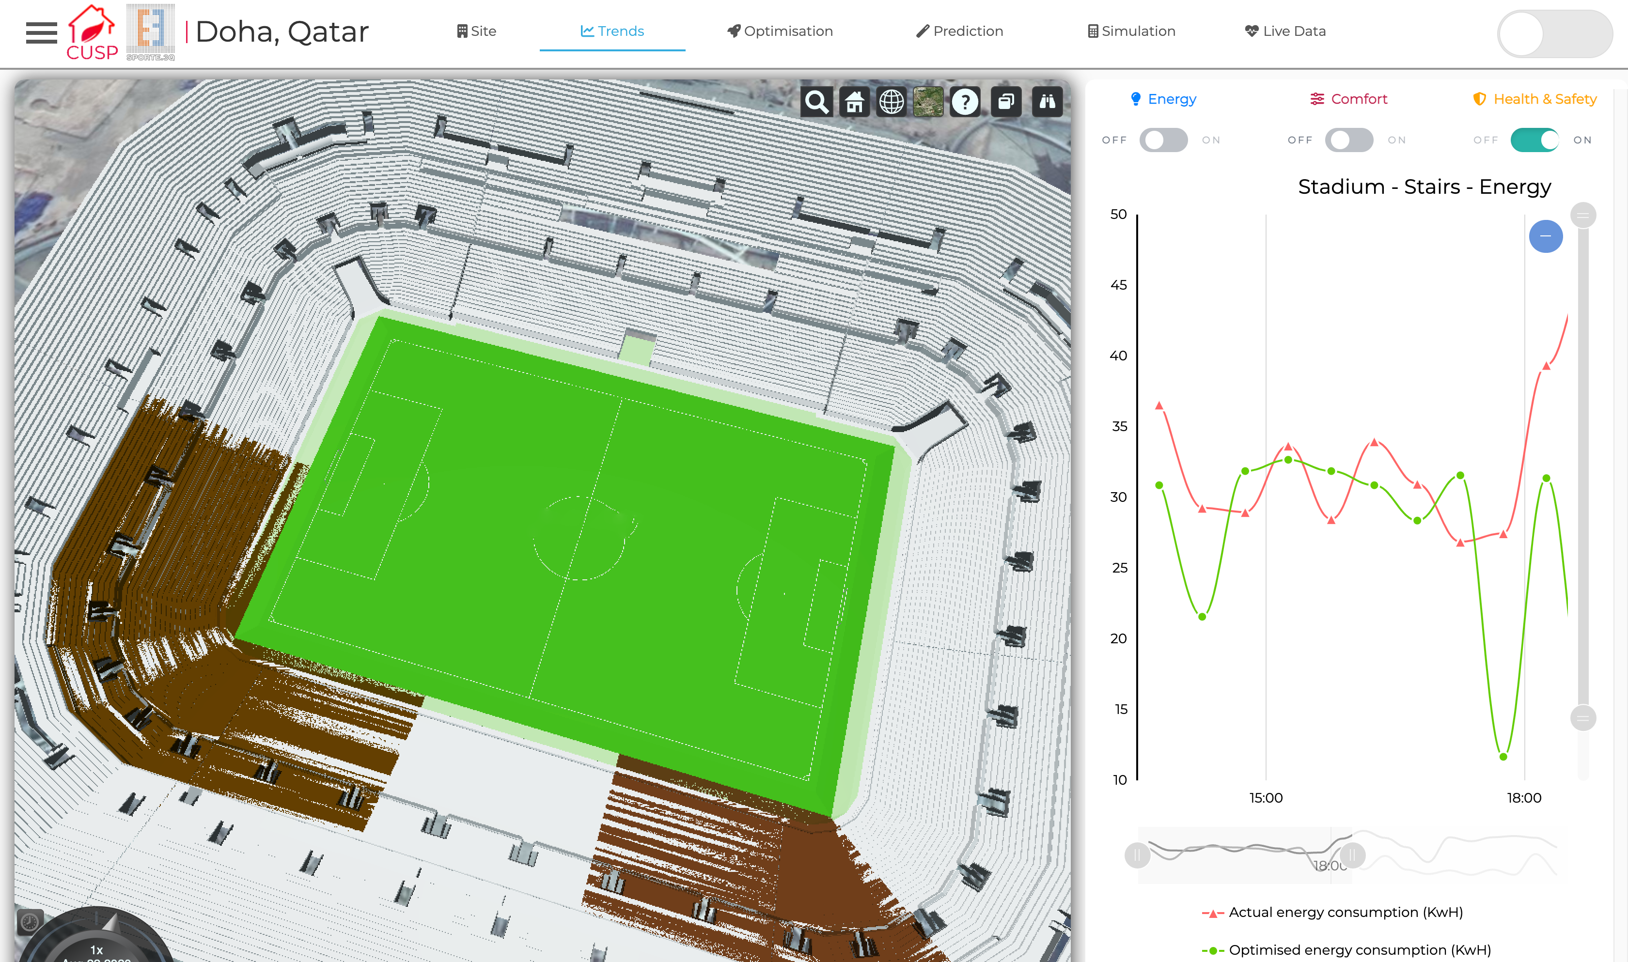The height and width of the screenshot is (962, 1628).
Task: Click the right handle of time range slider
Action: click(x=1352, y=855)
